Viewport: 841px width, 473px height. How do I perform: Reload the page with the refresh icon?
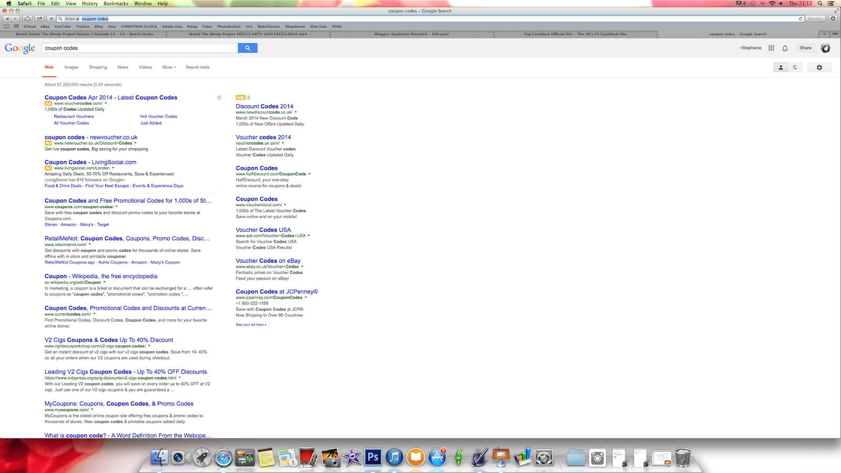(x=801, y=19)
